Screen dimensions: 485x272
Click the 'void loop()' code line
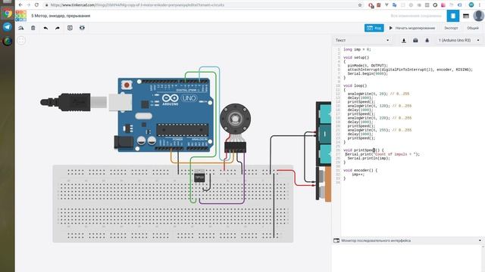point(355,85)
